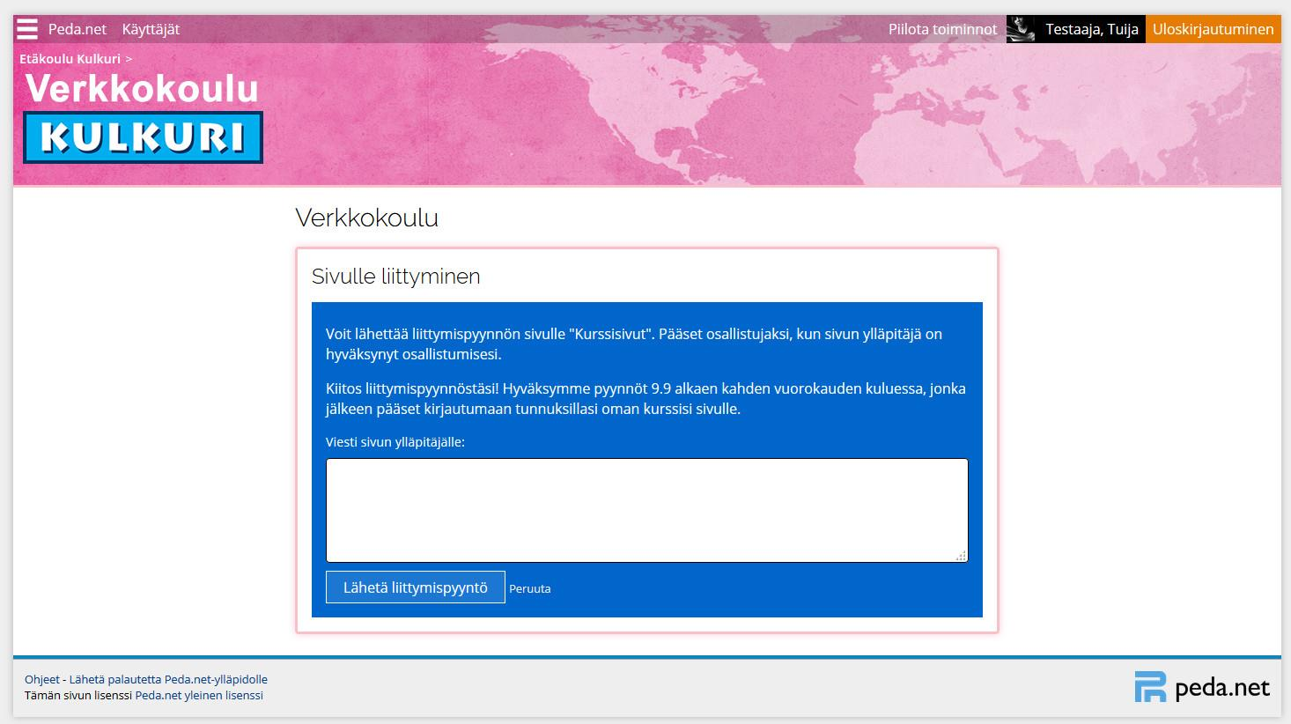Click the peda.net footer logo
This screenshot has height=724, width=1291.
tap(1202, 687)
